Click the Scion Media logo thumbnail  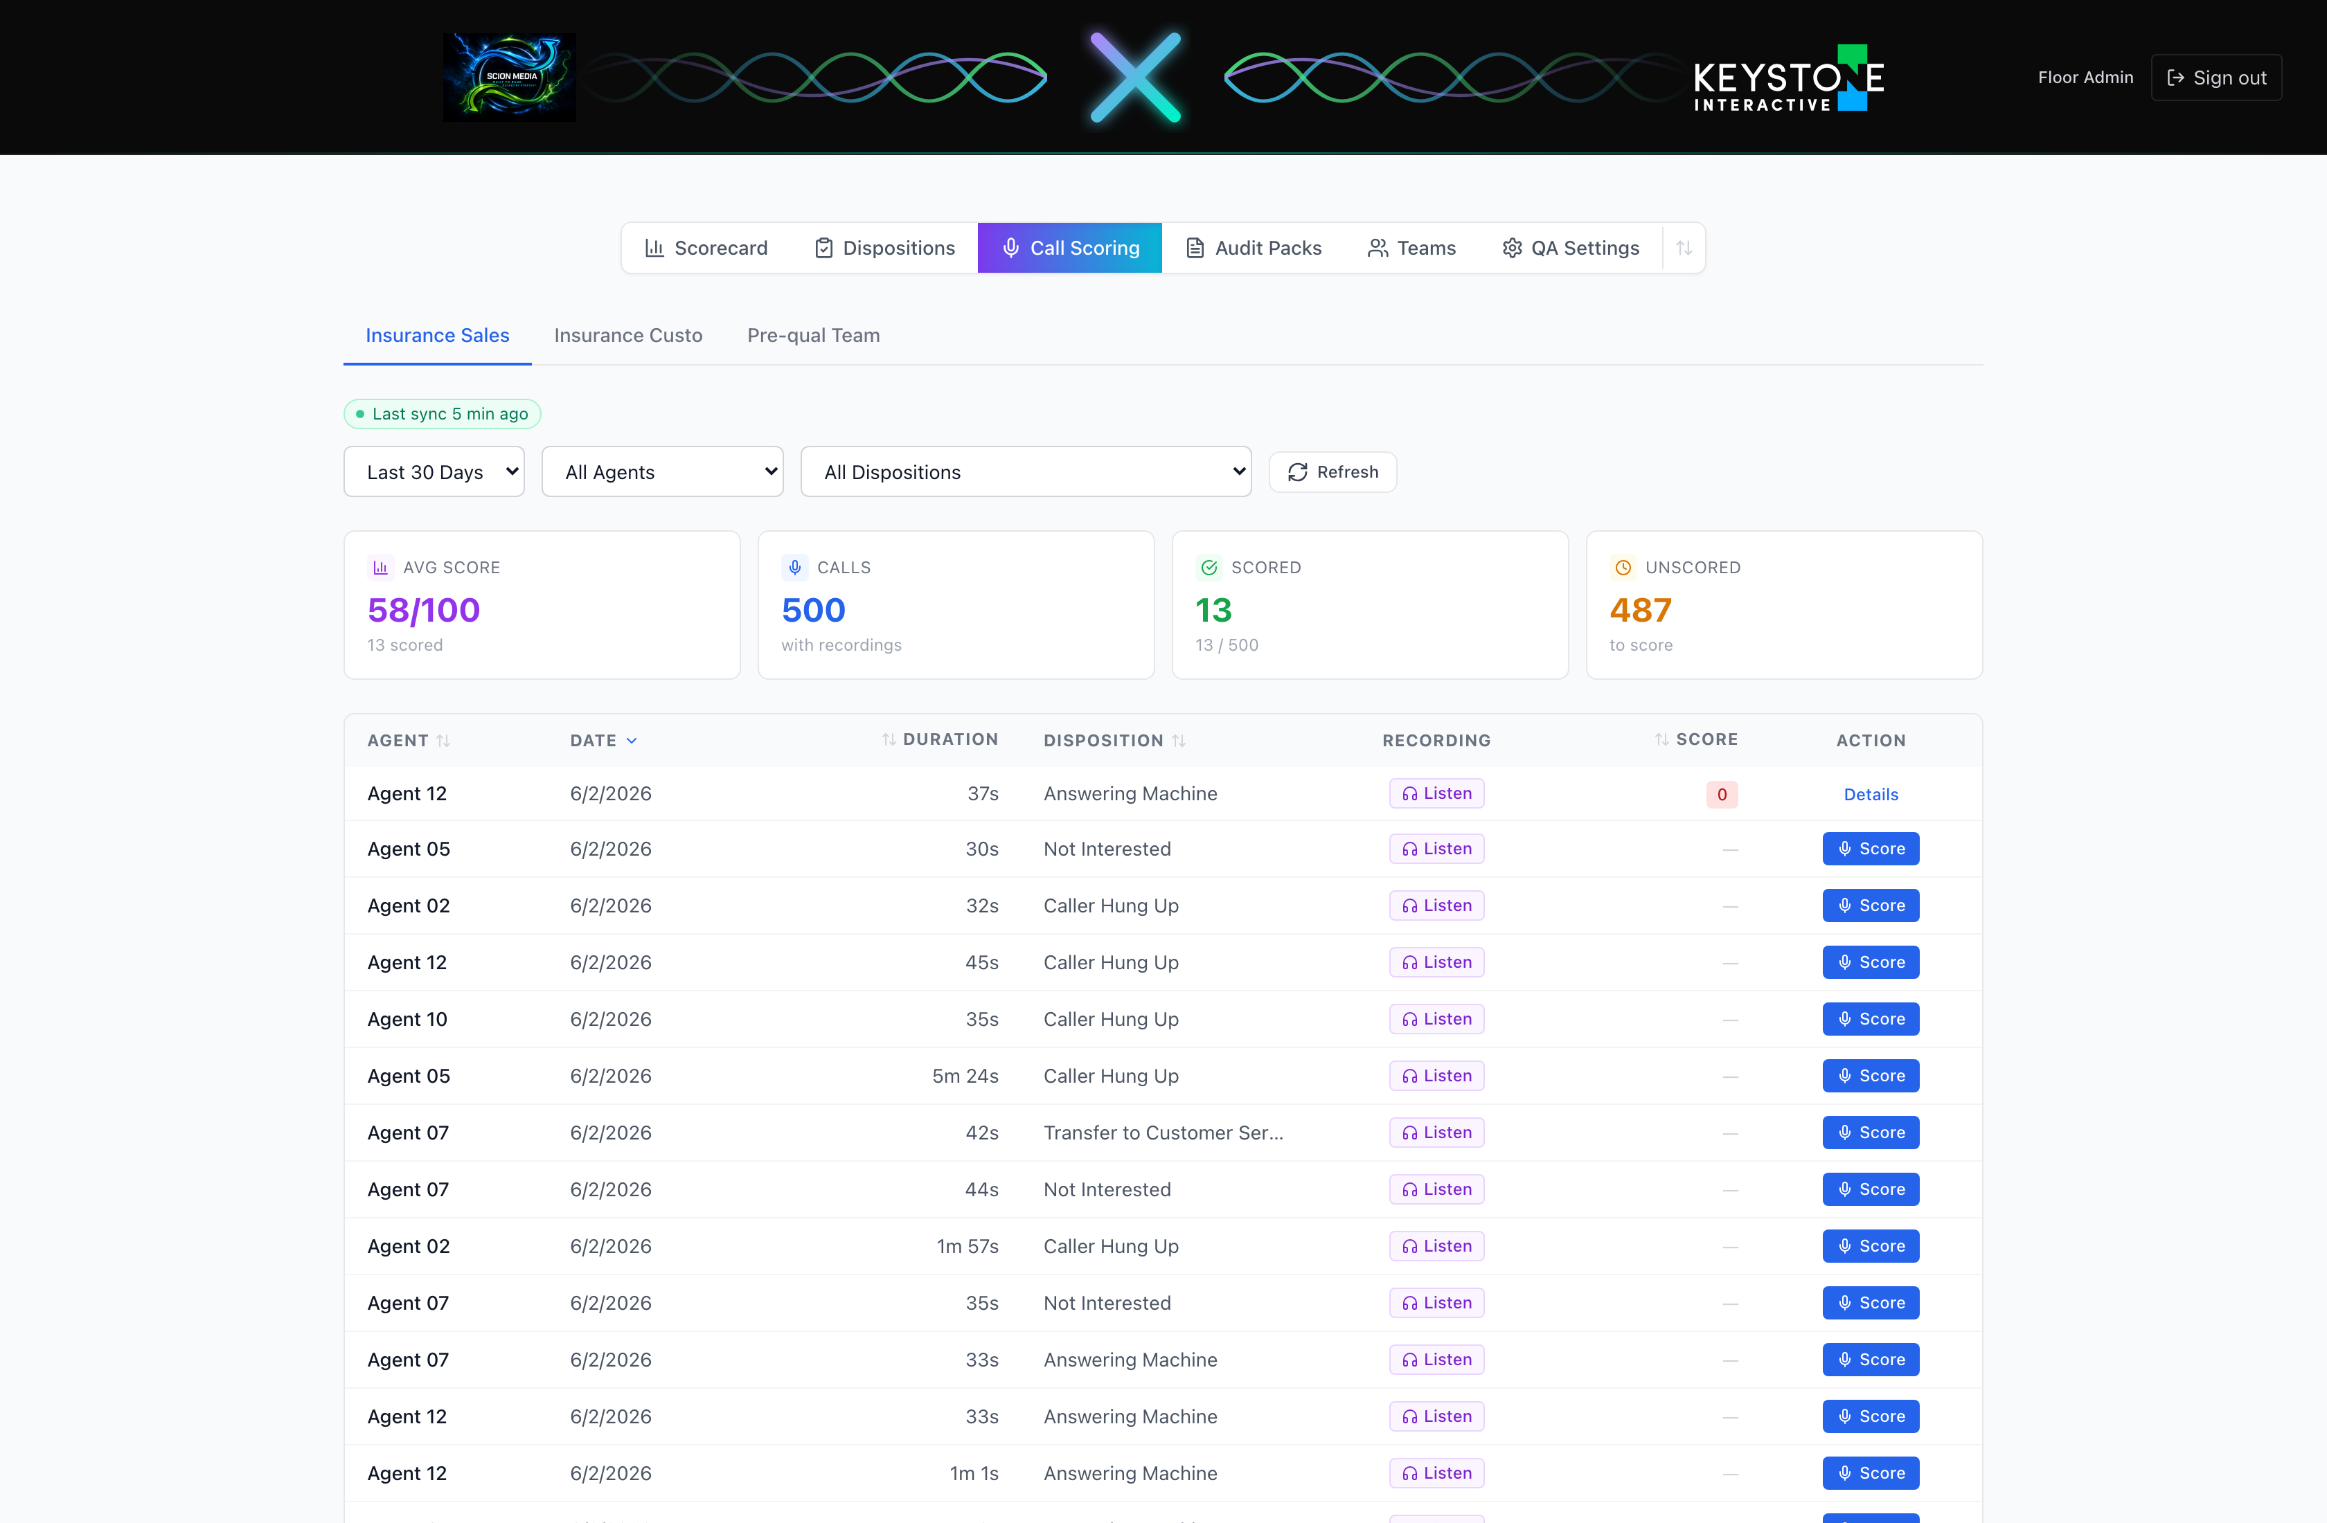[510, 78]
